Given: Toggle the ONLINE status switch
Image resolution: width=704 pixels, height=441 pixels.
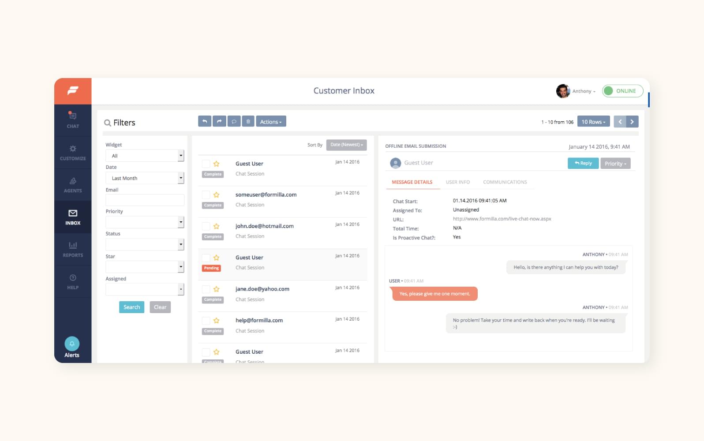Looking at the screenshot, I should click(x=622, y=91).
